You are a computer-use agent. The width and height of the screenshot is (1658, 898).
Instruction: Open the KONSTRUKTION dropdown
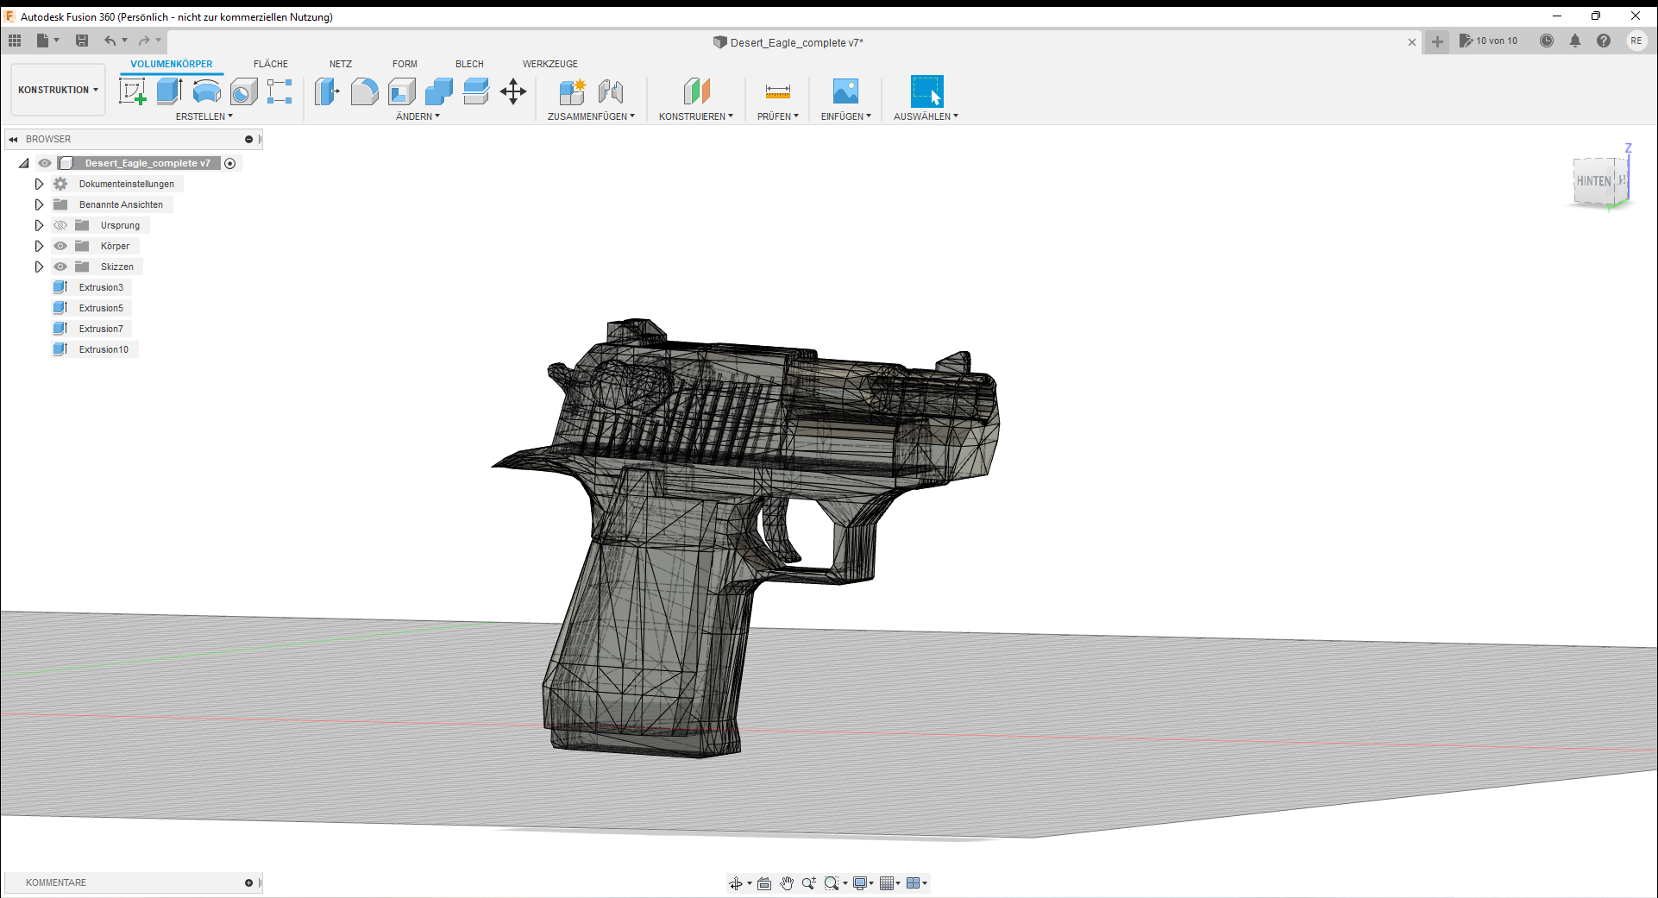[x=57, y=89]
